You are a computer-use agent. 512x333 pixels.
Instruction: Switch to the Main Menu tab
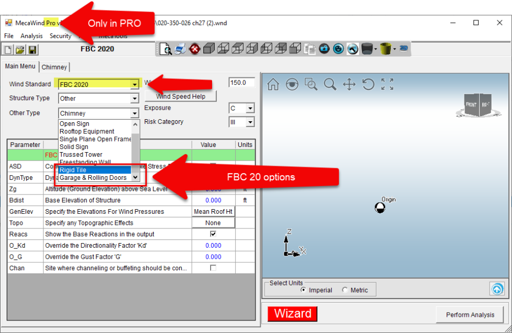coord(20,66)
